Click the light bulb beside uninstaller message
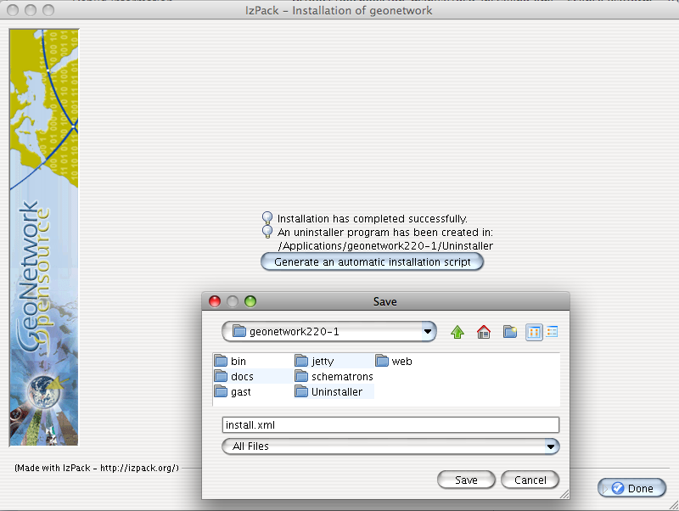The image size is (679, 511). click(267, 231)
